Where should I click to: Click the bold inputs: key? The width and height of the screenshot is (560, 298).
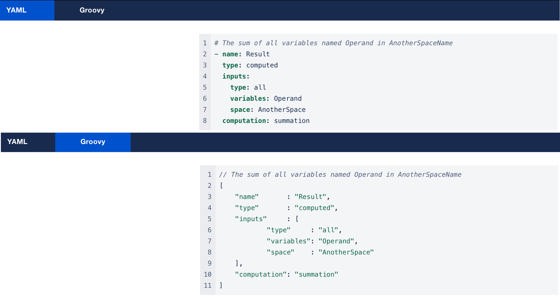(236, 77)
